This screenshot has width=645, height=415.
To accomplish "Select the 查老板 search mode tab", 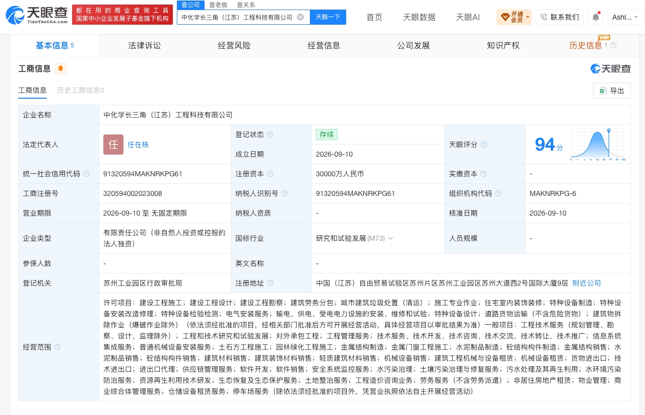I will click(218, 5).
